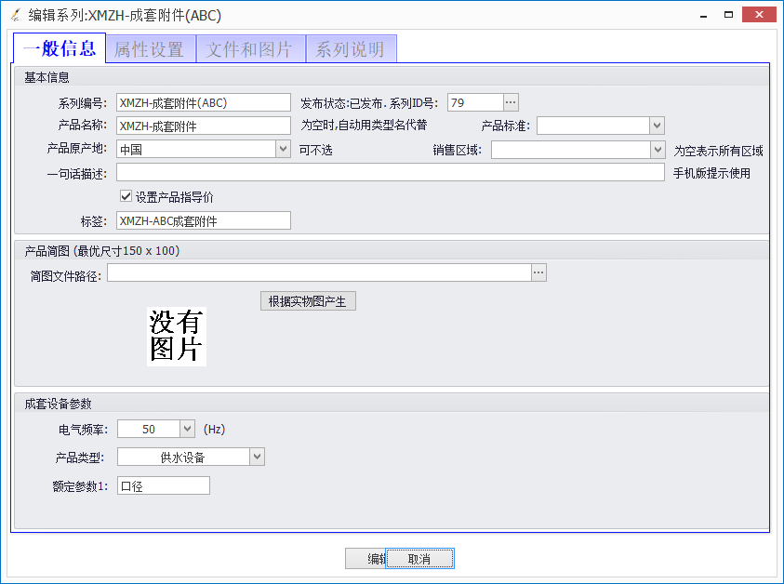784x584 pixels.
Task: Expand the 销售区域 dropdown
Action: coord(658,150)
